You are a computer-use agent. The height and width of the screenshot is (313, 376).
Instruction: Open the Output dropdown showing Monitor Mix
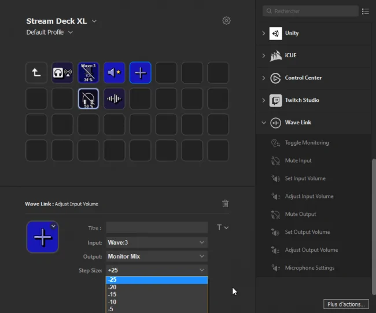[x=157, y=256]
